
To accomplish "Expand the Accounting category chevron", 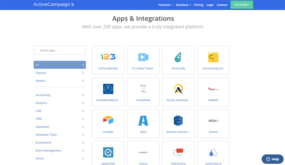I will point(83,95).
